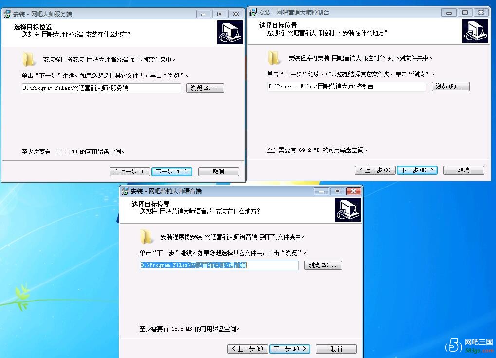Click setup icon in 网吧营销大师语音端 title bar

(125, 191)
